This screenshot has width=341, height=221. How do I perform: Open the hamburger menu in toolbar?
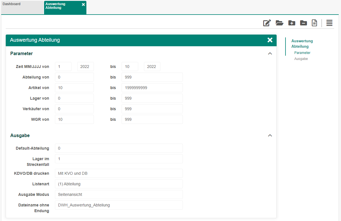tap(329, 23)
